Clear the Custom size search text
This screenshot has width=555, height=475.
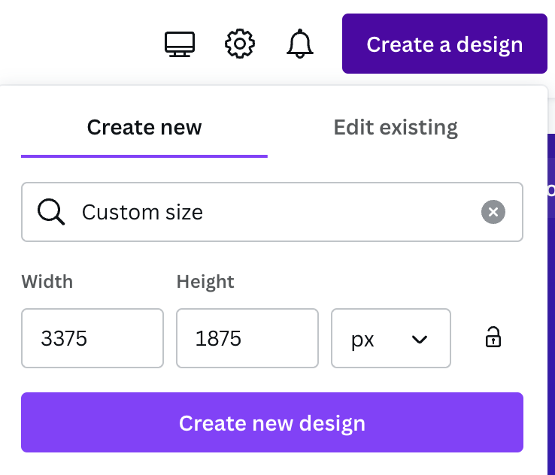tap(493, 212)
